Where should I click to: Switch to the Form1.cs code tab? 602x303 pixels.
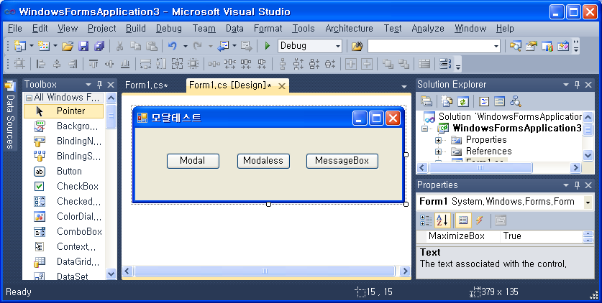point(147,85)
